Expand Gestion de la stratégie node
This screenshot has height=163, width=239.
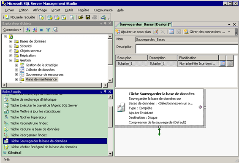click(x=16, y=65)
